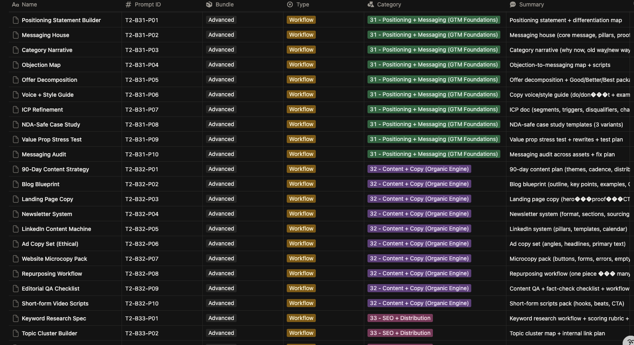Open the Voice + Style Guide page
Viewport: 634px width, 345px height.
(48, 95)
